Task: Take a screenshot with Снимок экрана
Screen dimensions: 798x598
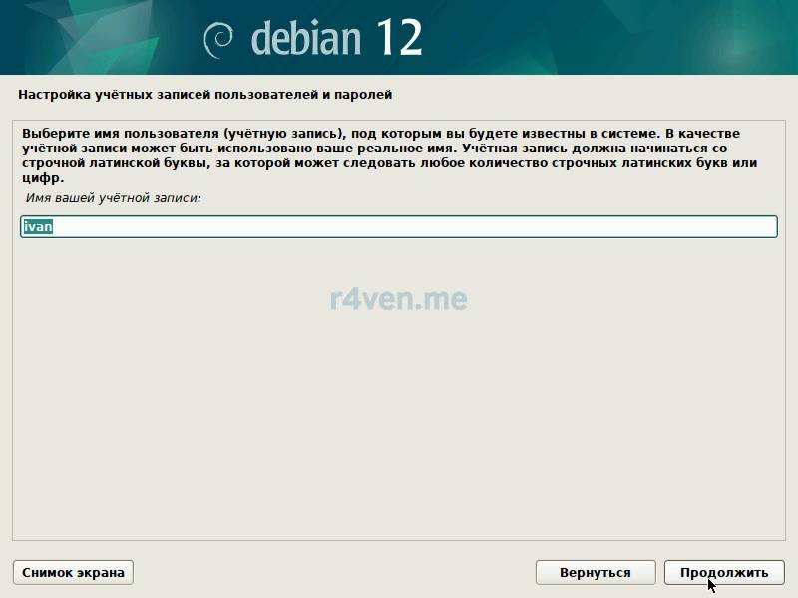Action: pos(73,572)
